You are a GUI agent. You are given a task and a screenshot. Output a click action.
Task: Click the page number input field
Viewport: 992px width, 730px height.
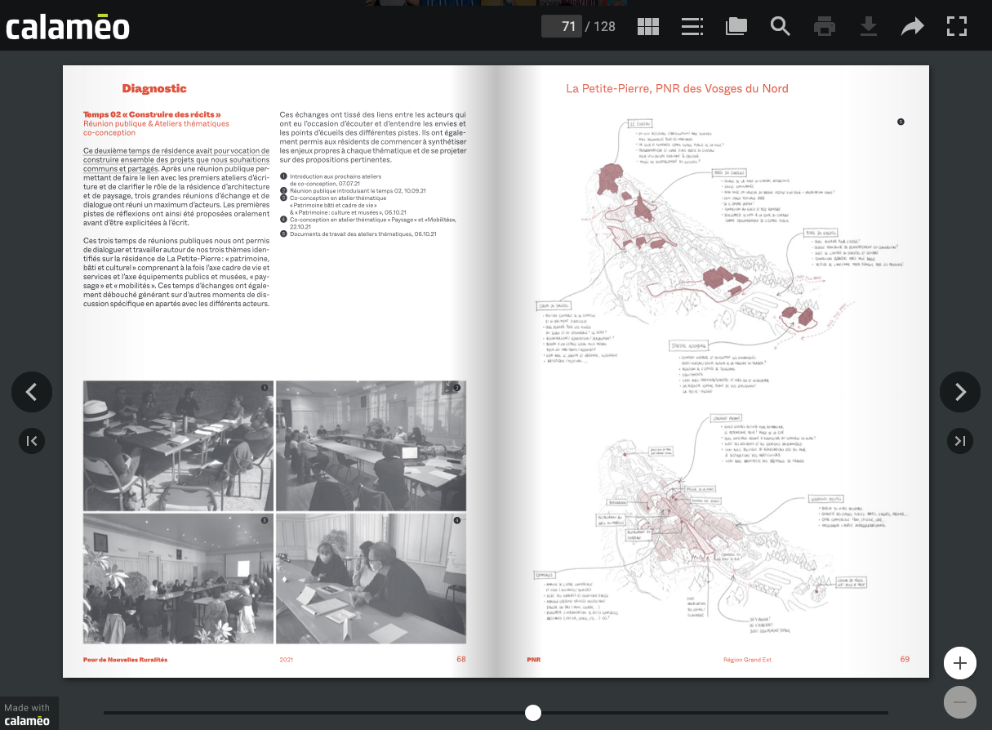pyautogui.click(x=562, y=26)
